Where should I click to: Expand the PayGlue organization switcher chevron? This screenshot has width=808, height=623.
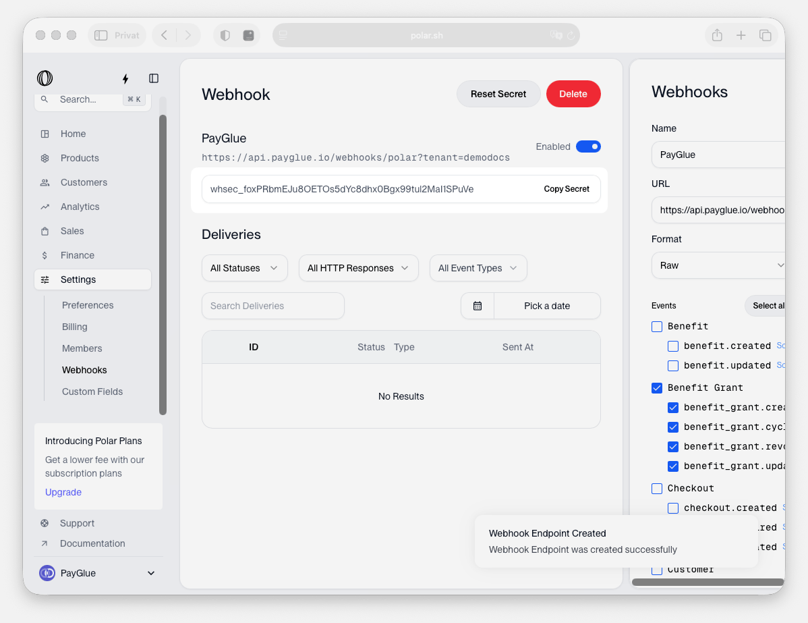click(151, 573)
